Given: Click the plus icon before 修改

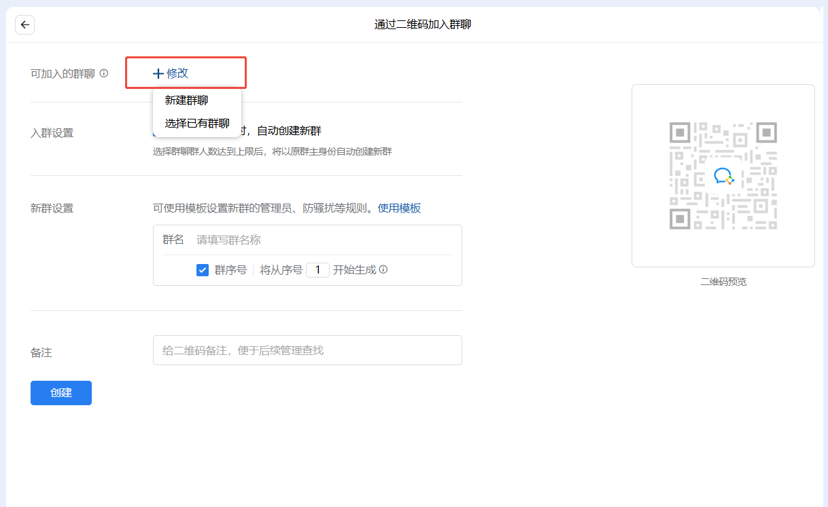Looking at the screenshot, I should click(x=158, y=73).
